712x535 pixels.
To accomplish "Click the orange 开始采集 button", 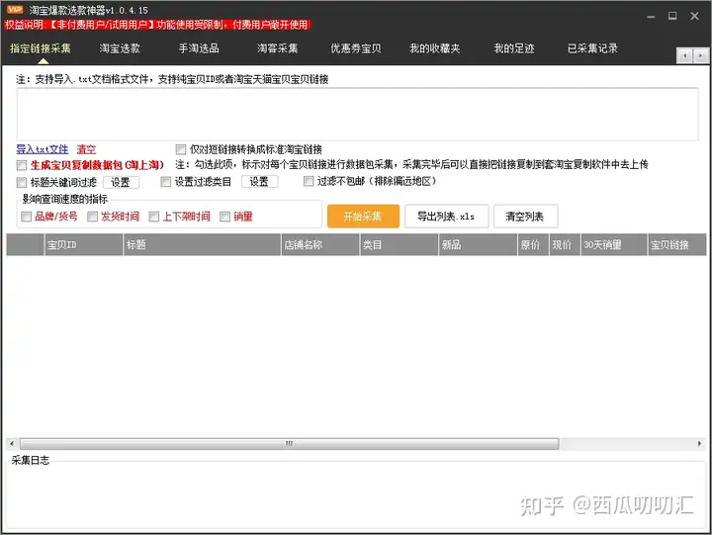I will pyautogui.click(x=363, y=217).
